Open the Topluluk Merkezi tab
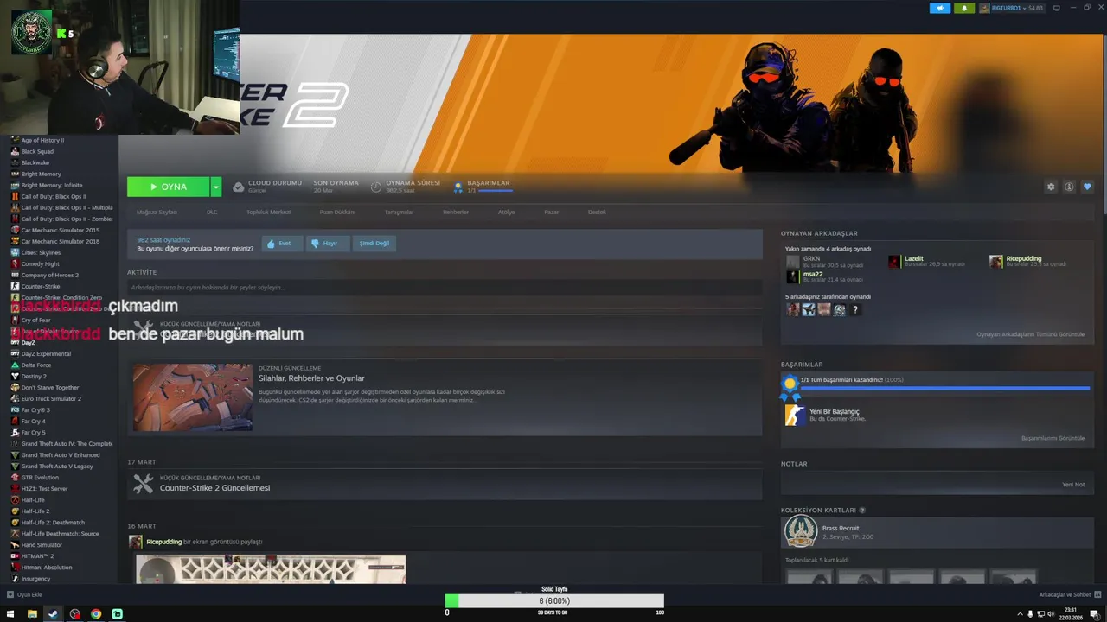This screenshot has height=622, width=1107. [268, 212]
